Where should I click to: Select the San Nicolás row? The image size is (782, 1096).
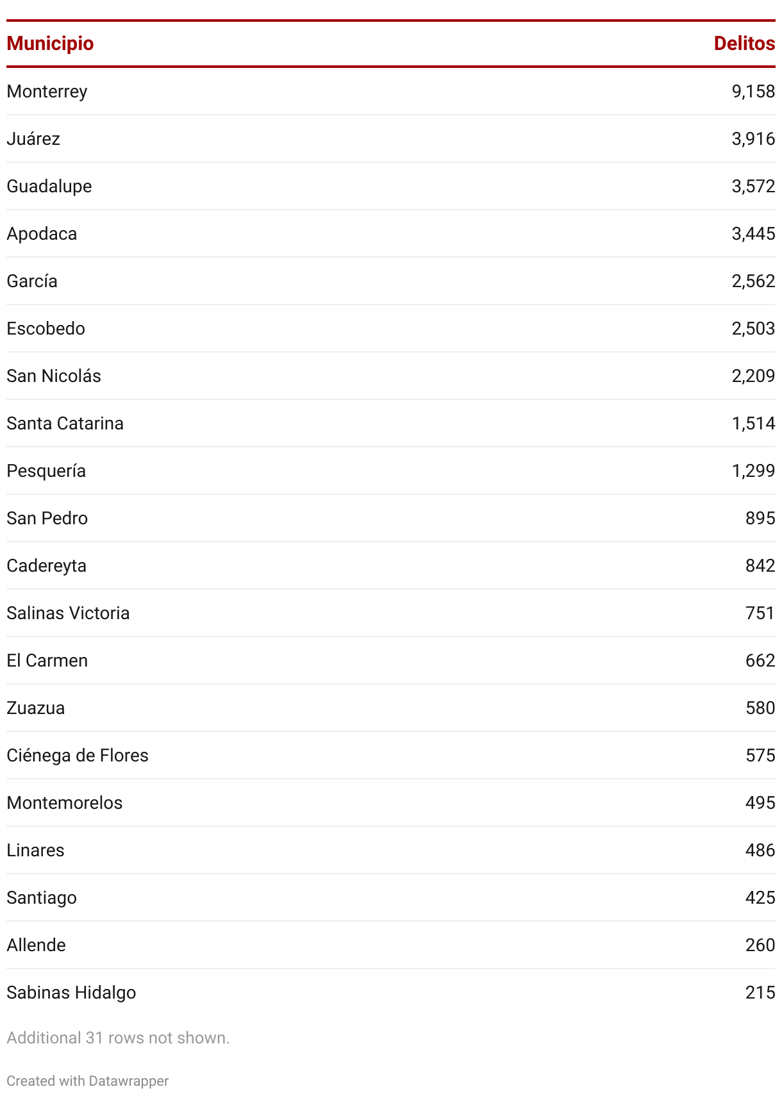coord(391,376)
